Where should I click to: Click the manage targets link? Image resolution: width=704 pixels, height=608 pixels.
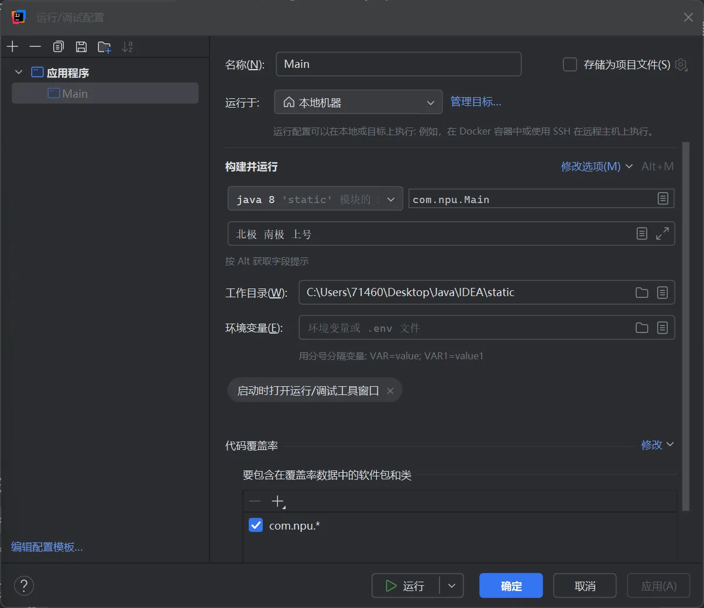475,102
